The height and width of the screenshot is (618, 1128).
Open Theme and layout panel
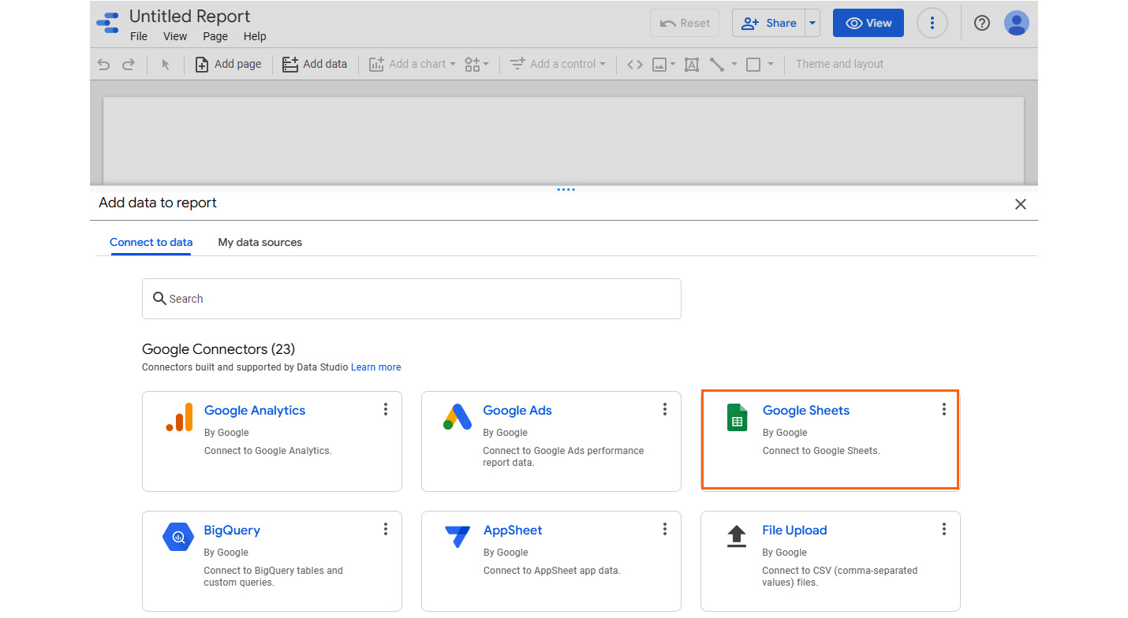839,65
